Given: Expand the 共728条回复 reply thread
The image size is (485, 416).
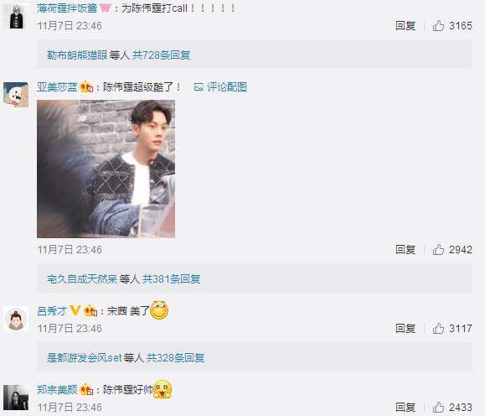Looking at the screenshot, I should coord(161,55).
